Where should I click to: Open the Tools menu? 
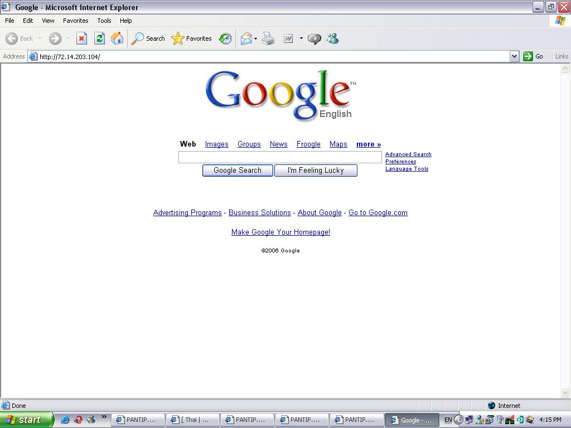coord(104,21)
